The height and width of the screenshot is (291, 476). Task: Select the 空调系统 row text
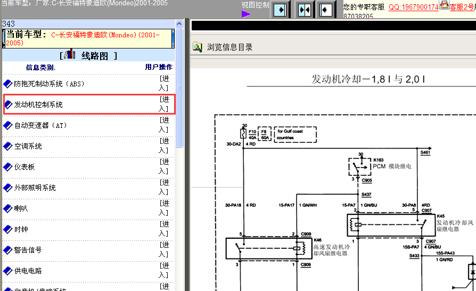coord(28,146)
